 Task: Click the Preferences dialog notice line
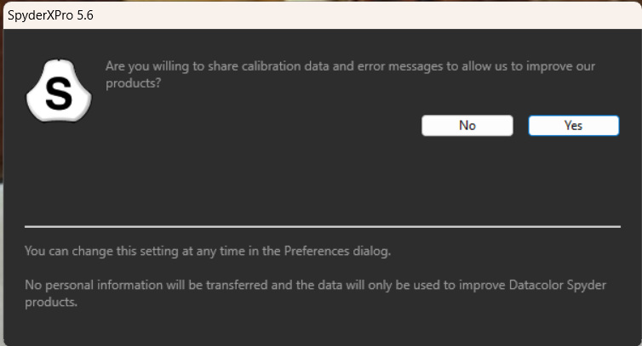(x=208, y=251)
